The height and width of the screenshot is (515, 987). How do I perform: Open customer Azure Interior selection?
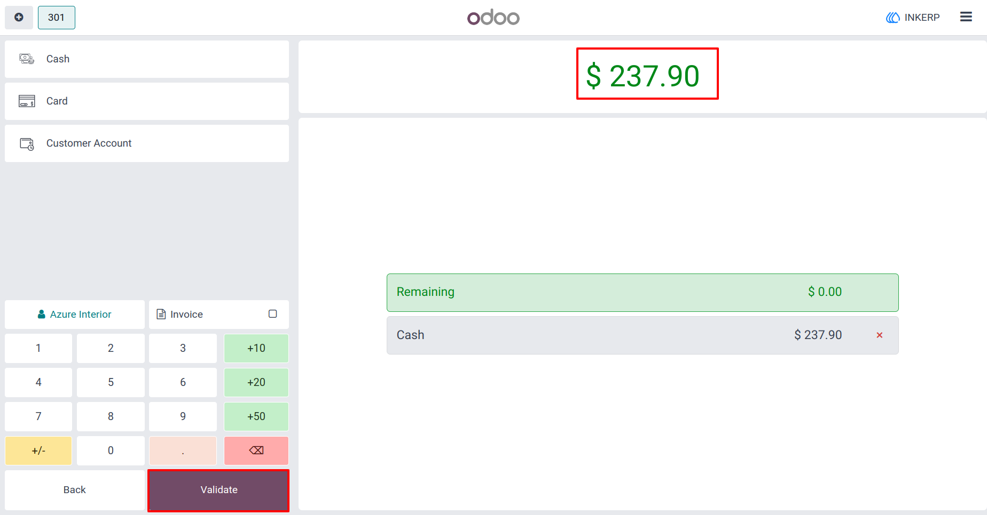point(75,315)
